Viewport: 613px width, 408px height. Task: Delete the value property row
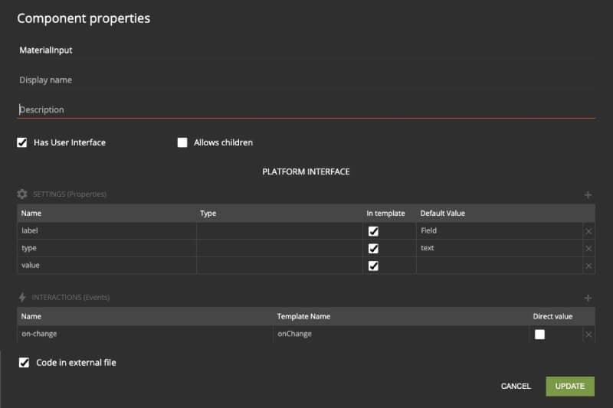point(588,266)
